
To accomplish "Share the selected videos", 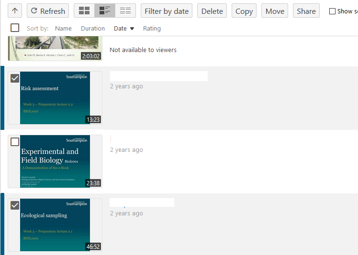I will (306, 11).
